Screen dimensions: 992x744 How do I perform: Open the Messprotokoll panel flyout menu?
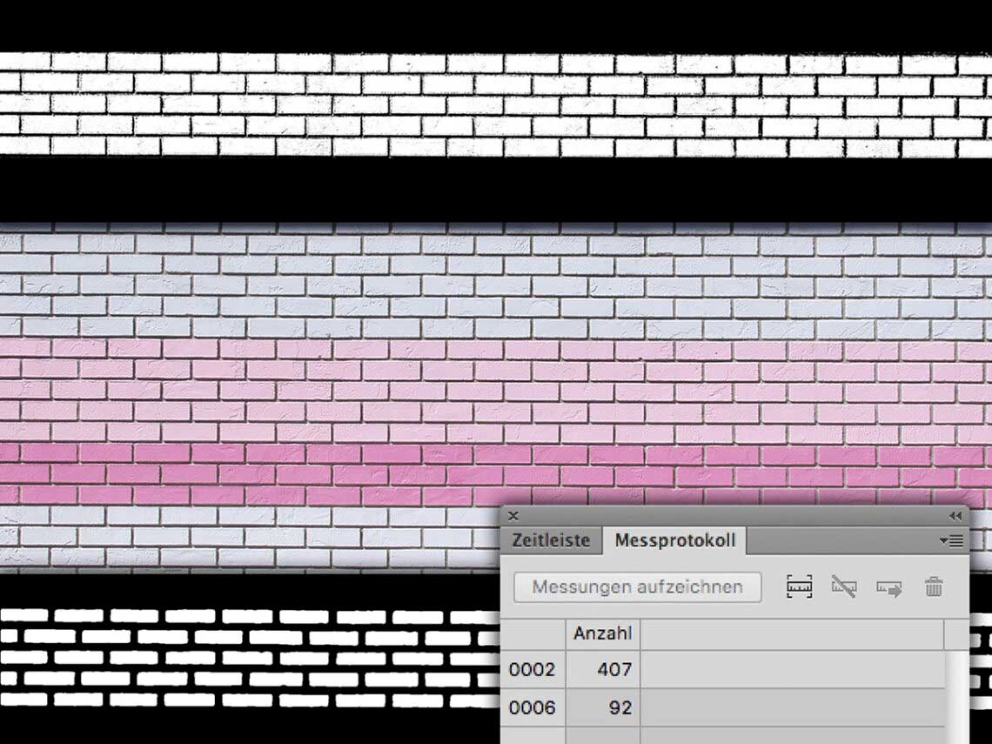click(951, 541)
